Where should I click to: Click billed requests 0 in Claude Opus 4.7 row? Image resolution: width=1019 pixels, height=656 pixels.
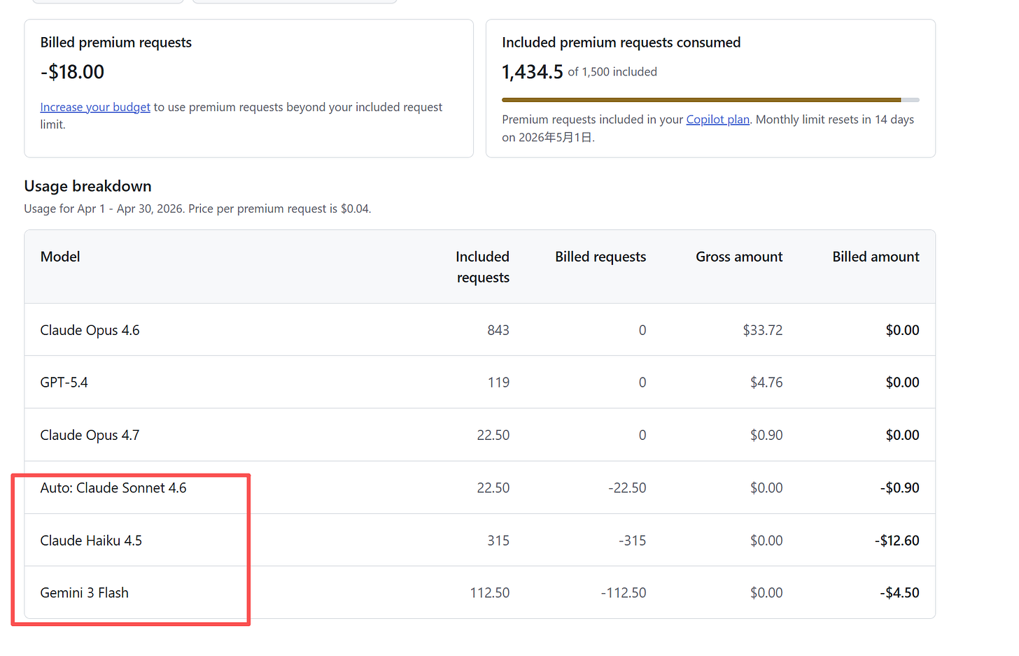point(642,435)
